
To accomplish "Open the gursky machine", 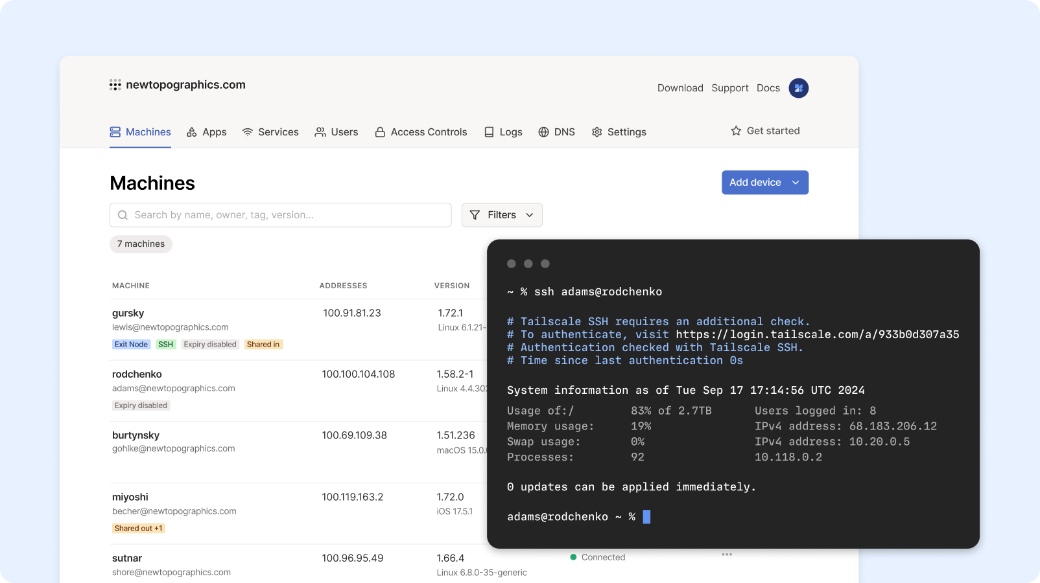I will coord(128,313).
